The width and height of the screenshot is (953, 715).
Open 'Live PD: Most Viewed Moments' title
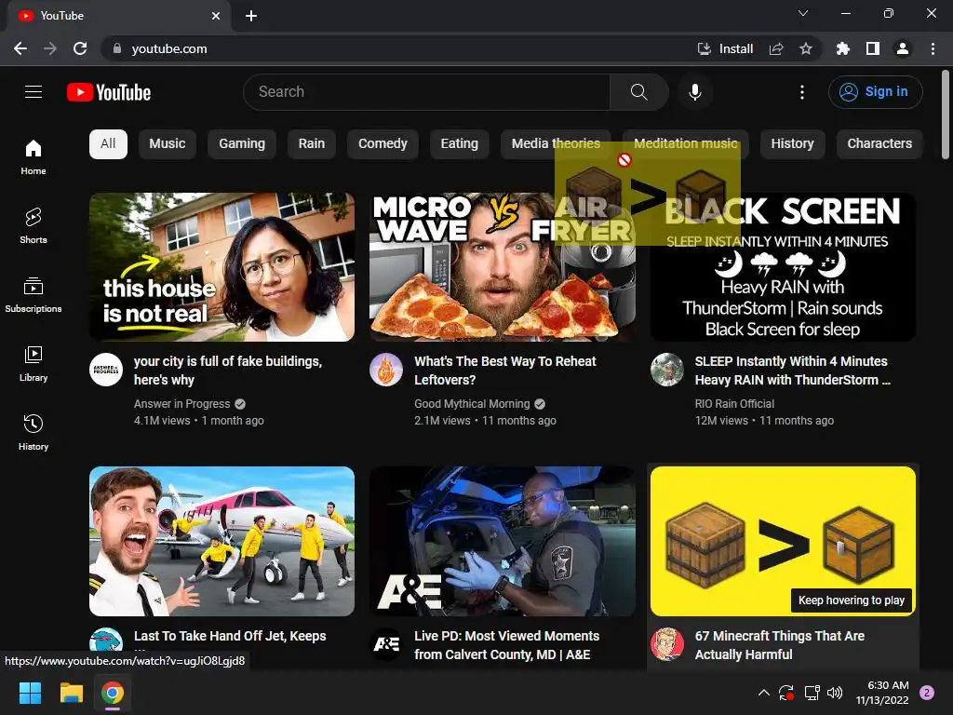(506, 645)
